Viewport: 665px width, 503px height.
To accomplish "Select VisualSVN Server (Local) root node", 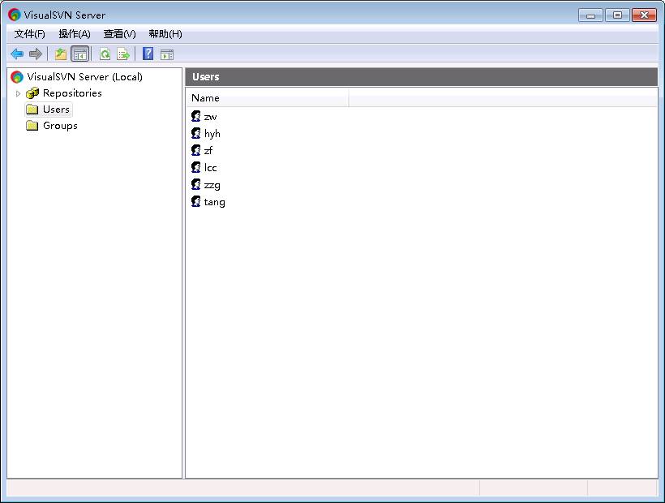I will coord(85,77).
